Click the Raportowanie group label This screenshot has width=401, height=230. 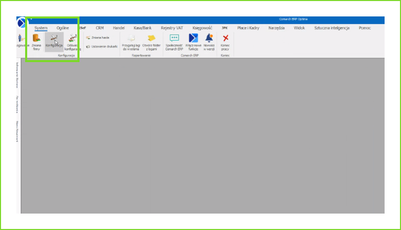click(x=141, y=55)
